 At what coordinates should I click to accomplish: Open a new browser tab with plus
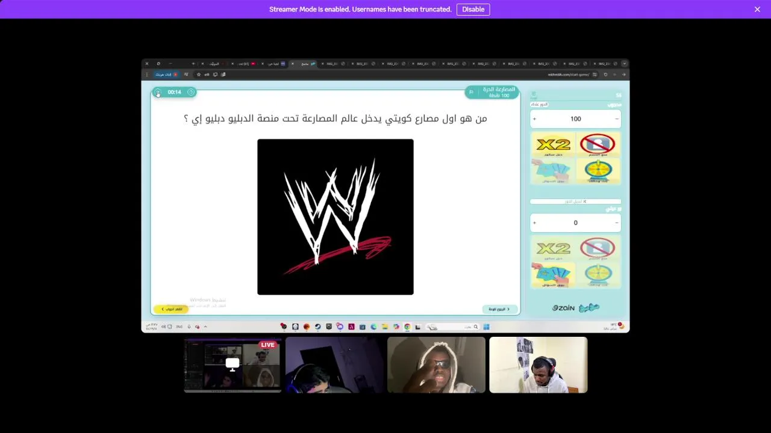tap(193, 64)
